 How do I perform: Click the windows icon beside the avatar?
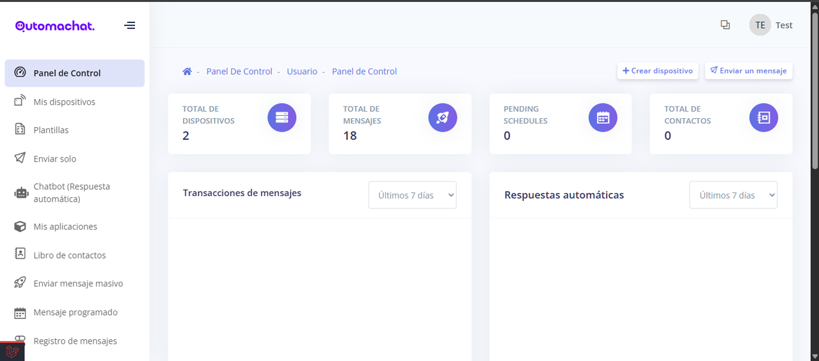(x=725, y=25)
